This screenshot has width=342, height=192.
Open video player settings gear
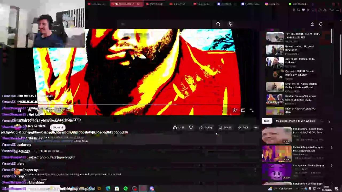pos(235,110)
